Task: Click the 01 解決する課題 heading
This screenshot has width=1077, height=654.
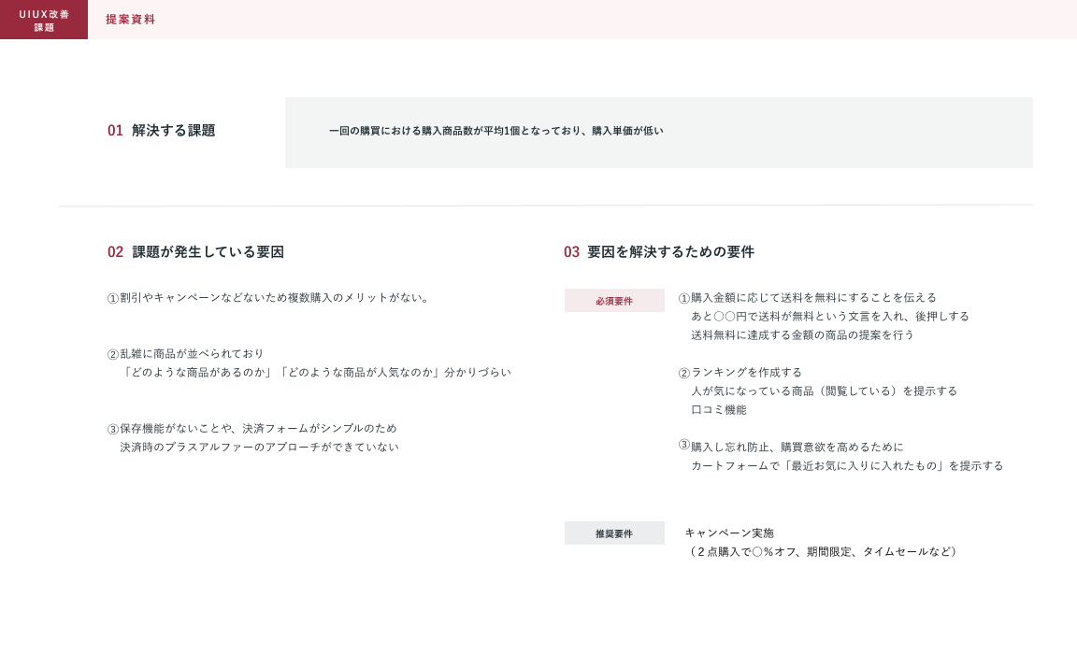Action: [162, 131]
